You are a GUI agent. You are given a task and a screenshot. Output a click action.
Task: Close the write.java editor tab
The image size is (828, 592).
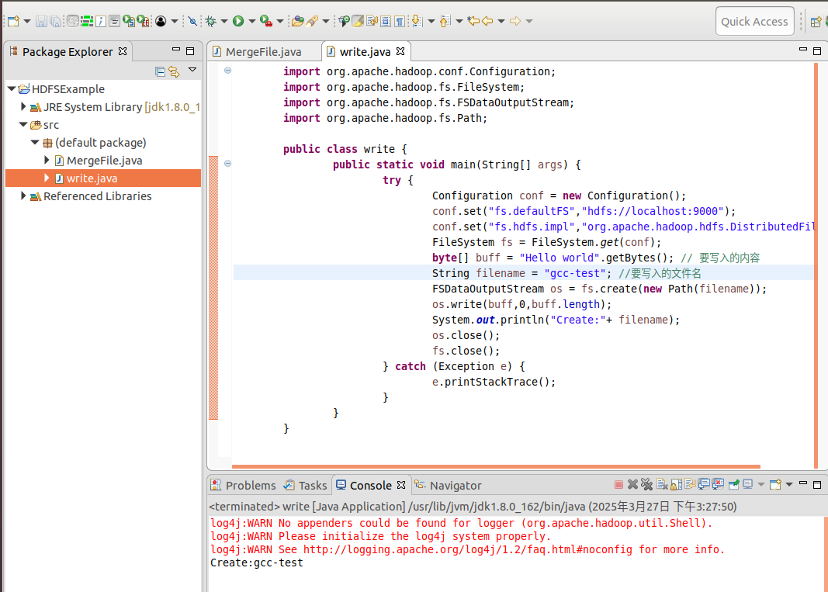coord(400,52)
